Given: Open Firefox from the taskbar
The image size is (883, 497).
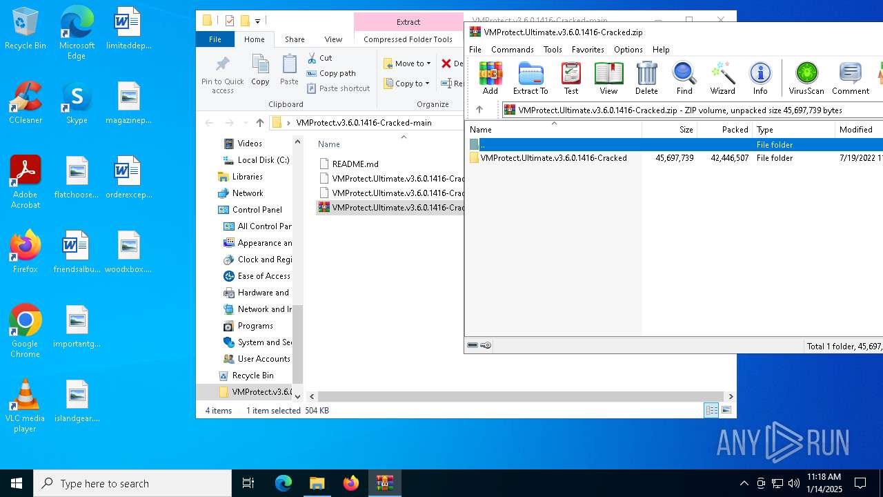Looking at the screenshot, I should click(x=351, y=483).
